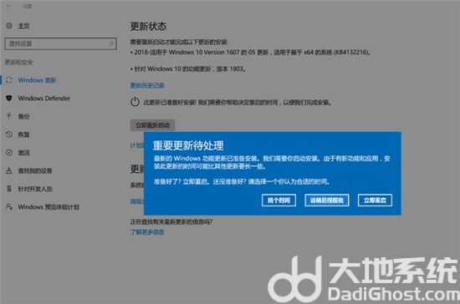
Task: Open the 了解更多信息 learn more link
Action: pos(147,232)
